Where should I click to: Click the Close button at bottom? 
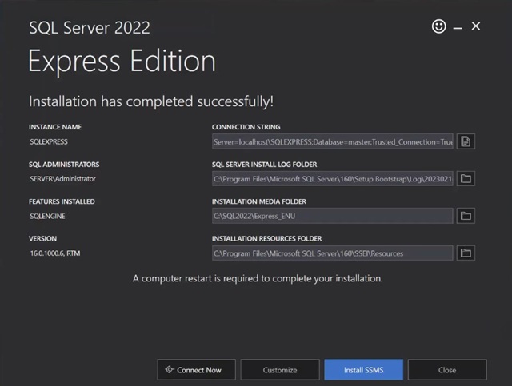tap(447, 370)
